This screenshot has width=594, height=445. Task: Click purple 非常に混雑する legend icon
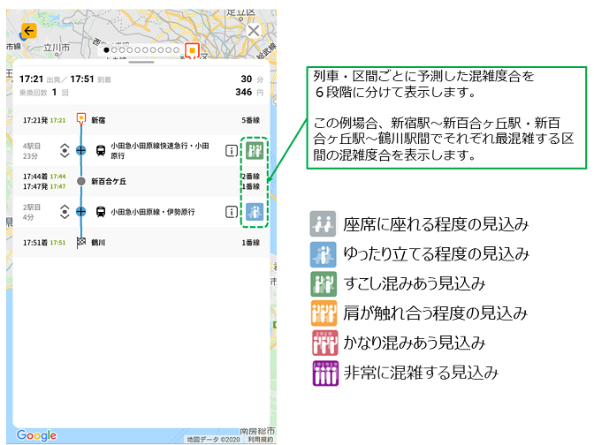tap(325, 373)
